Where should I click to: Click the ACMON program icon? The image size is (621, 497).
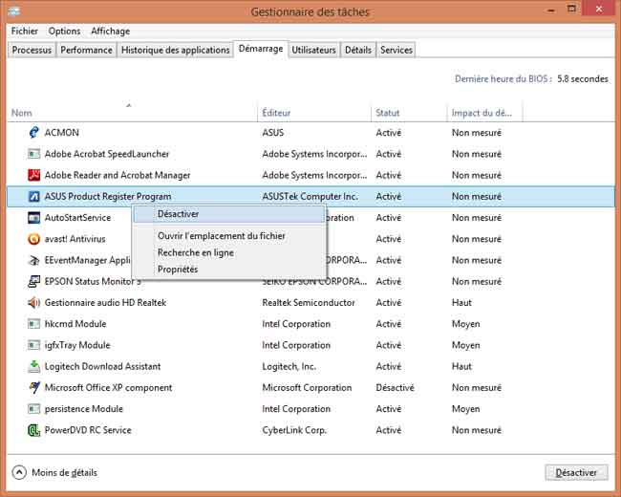pyautogui.click(x=34, y=133)
